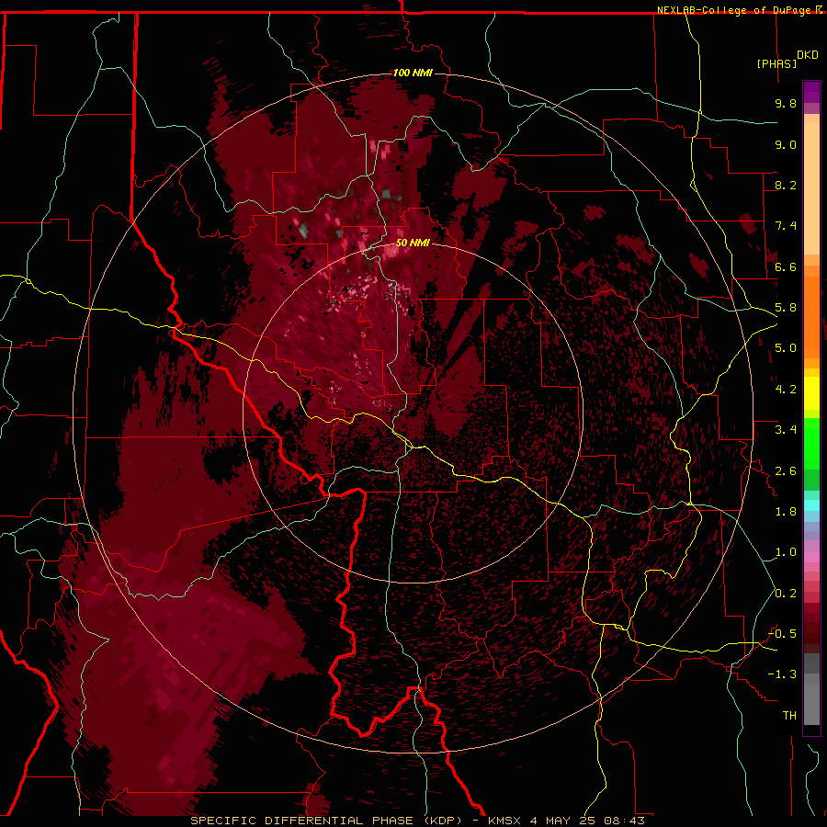Click the -1.3 value on color scale
The image size is (827, 827).
(x=782, y=674)
